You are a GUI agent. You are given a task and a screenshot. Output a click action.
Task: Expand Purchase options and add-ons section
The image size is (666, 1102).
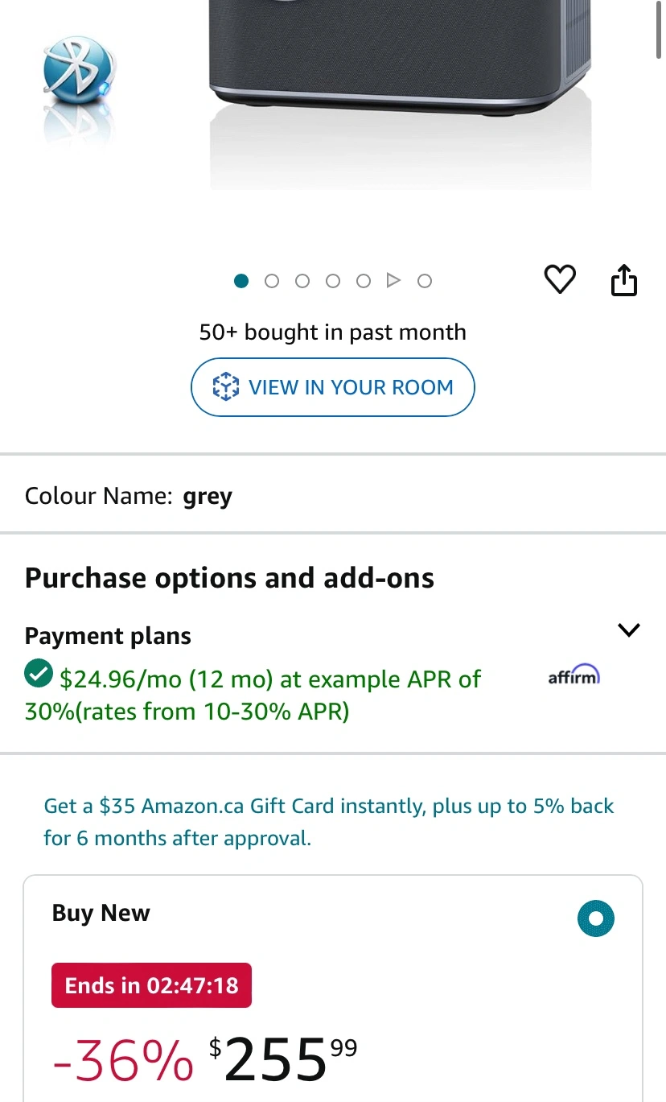(x=229, y=578)
